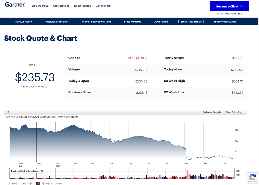
Task: Click the red Volume Down legend square
Action: pyautogui.click(x=24, y=171)
